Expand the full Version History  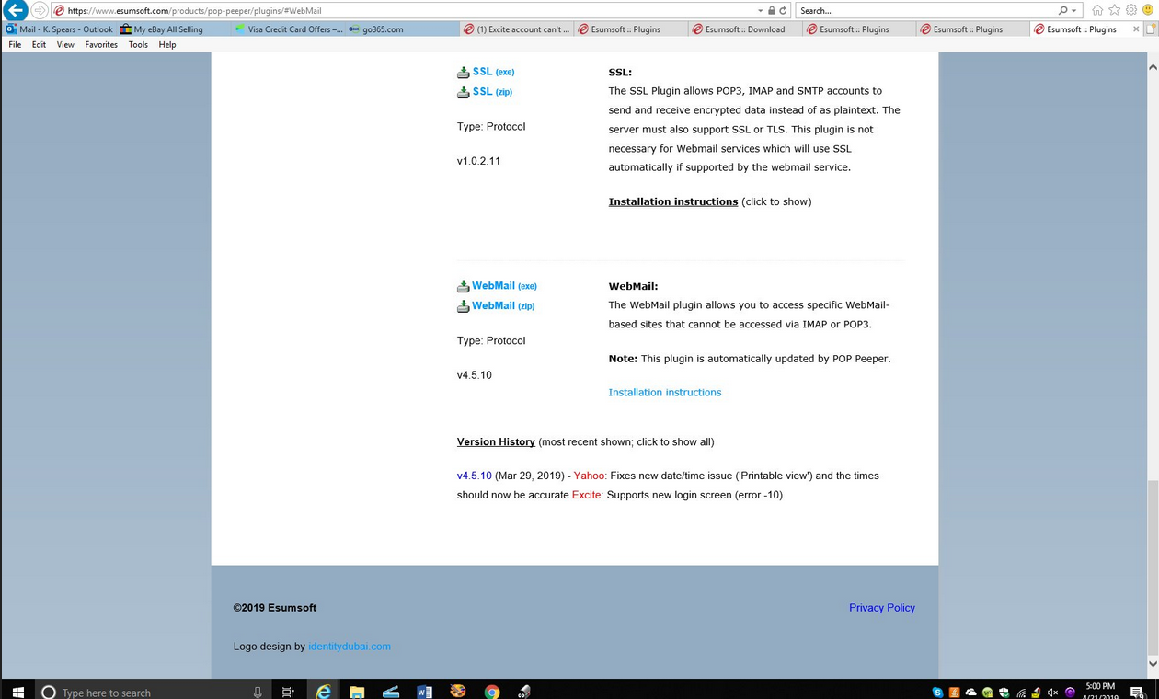(496, 442)
